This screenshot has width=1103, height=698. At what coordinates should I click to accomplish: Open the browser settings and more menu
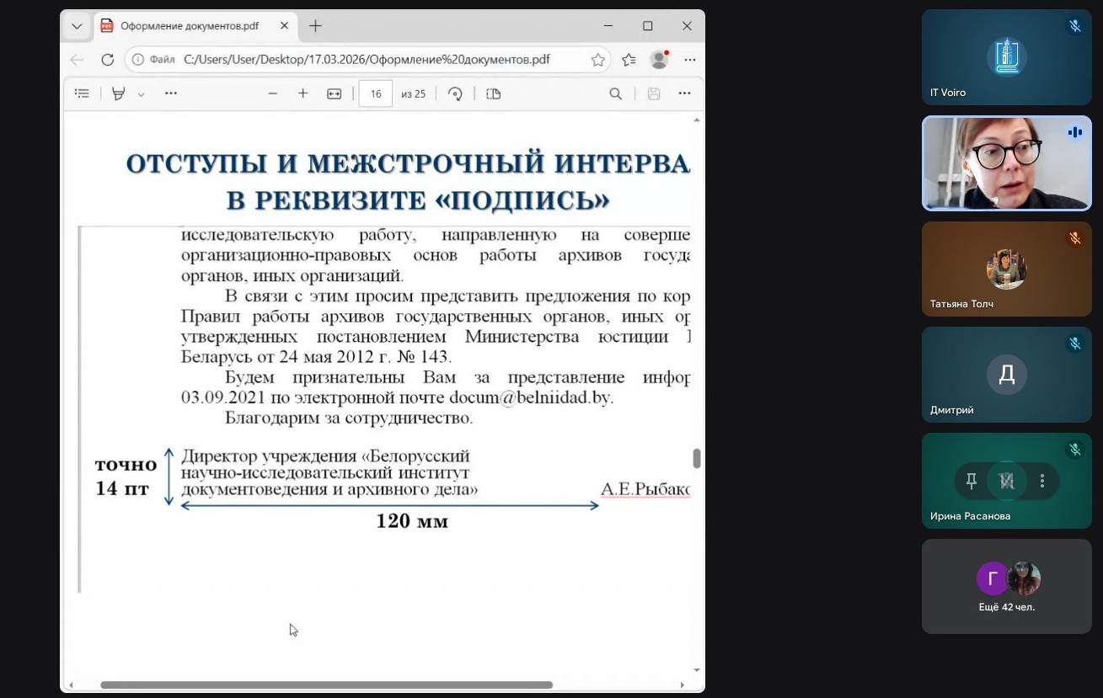tap(689, 60)
